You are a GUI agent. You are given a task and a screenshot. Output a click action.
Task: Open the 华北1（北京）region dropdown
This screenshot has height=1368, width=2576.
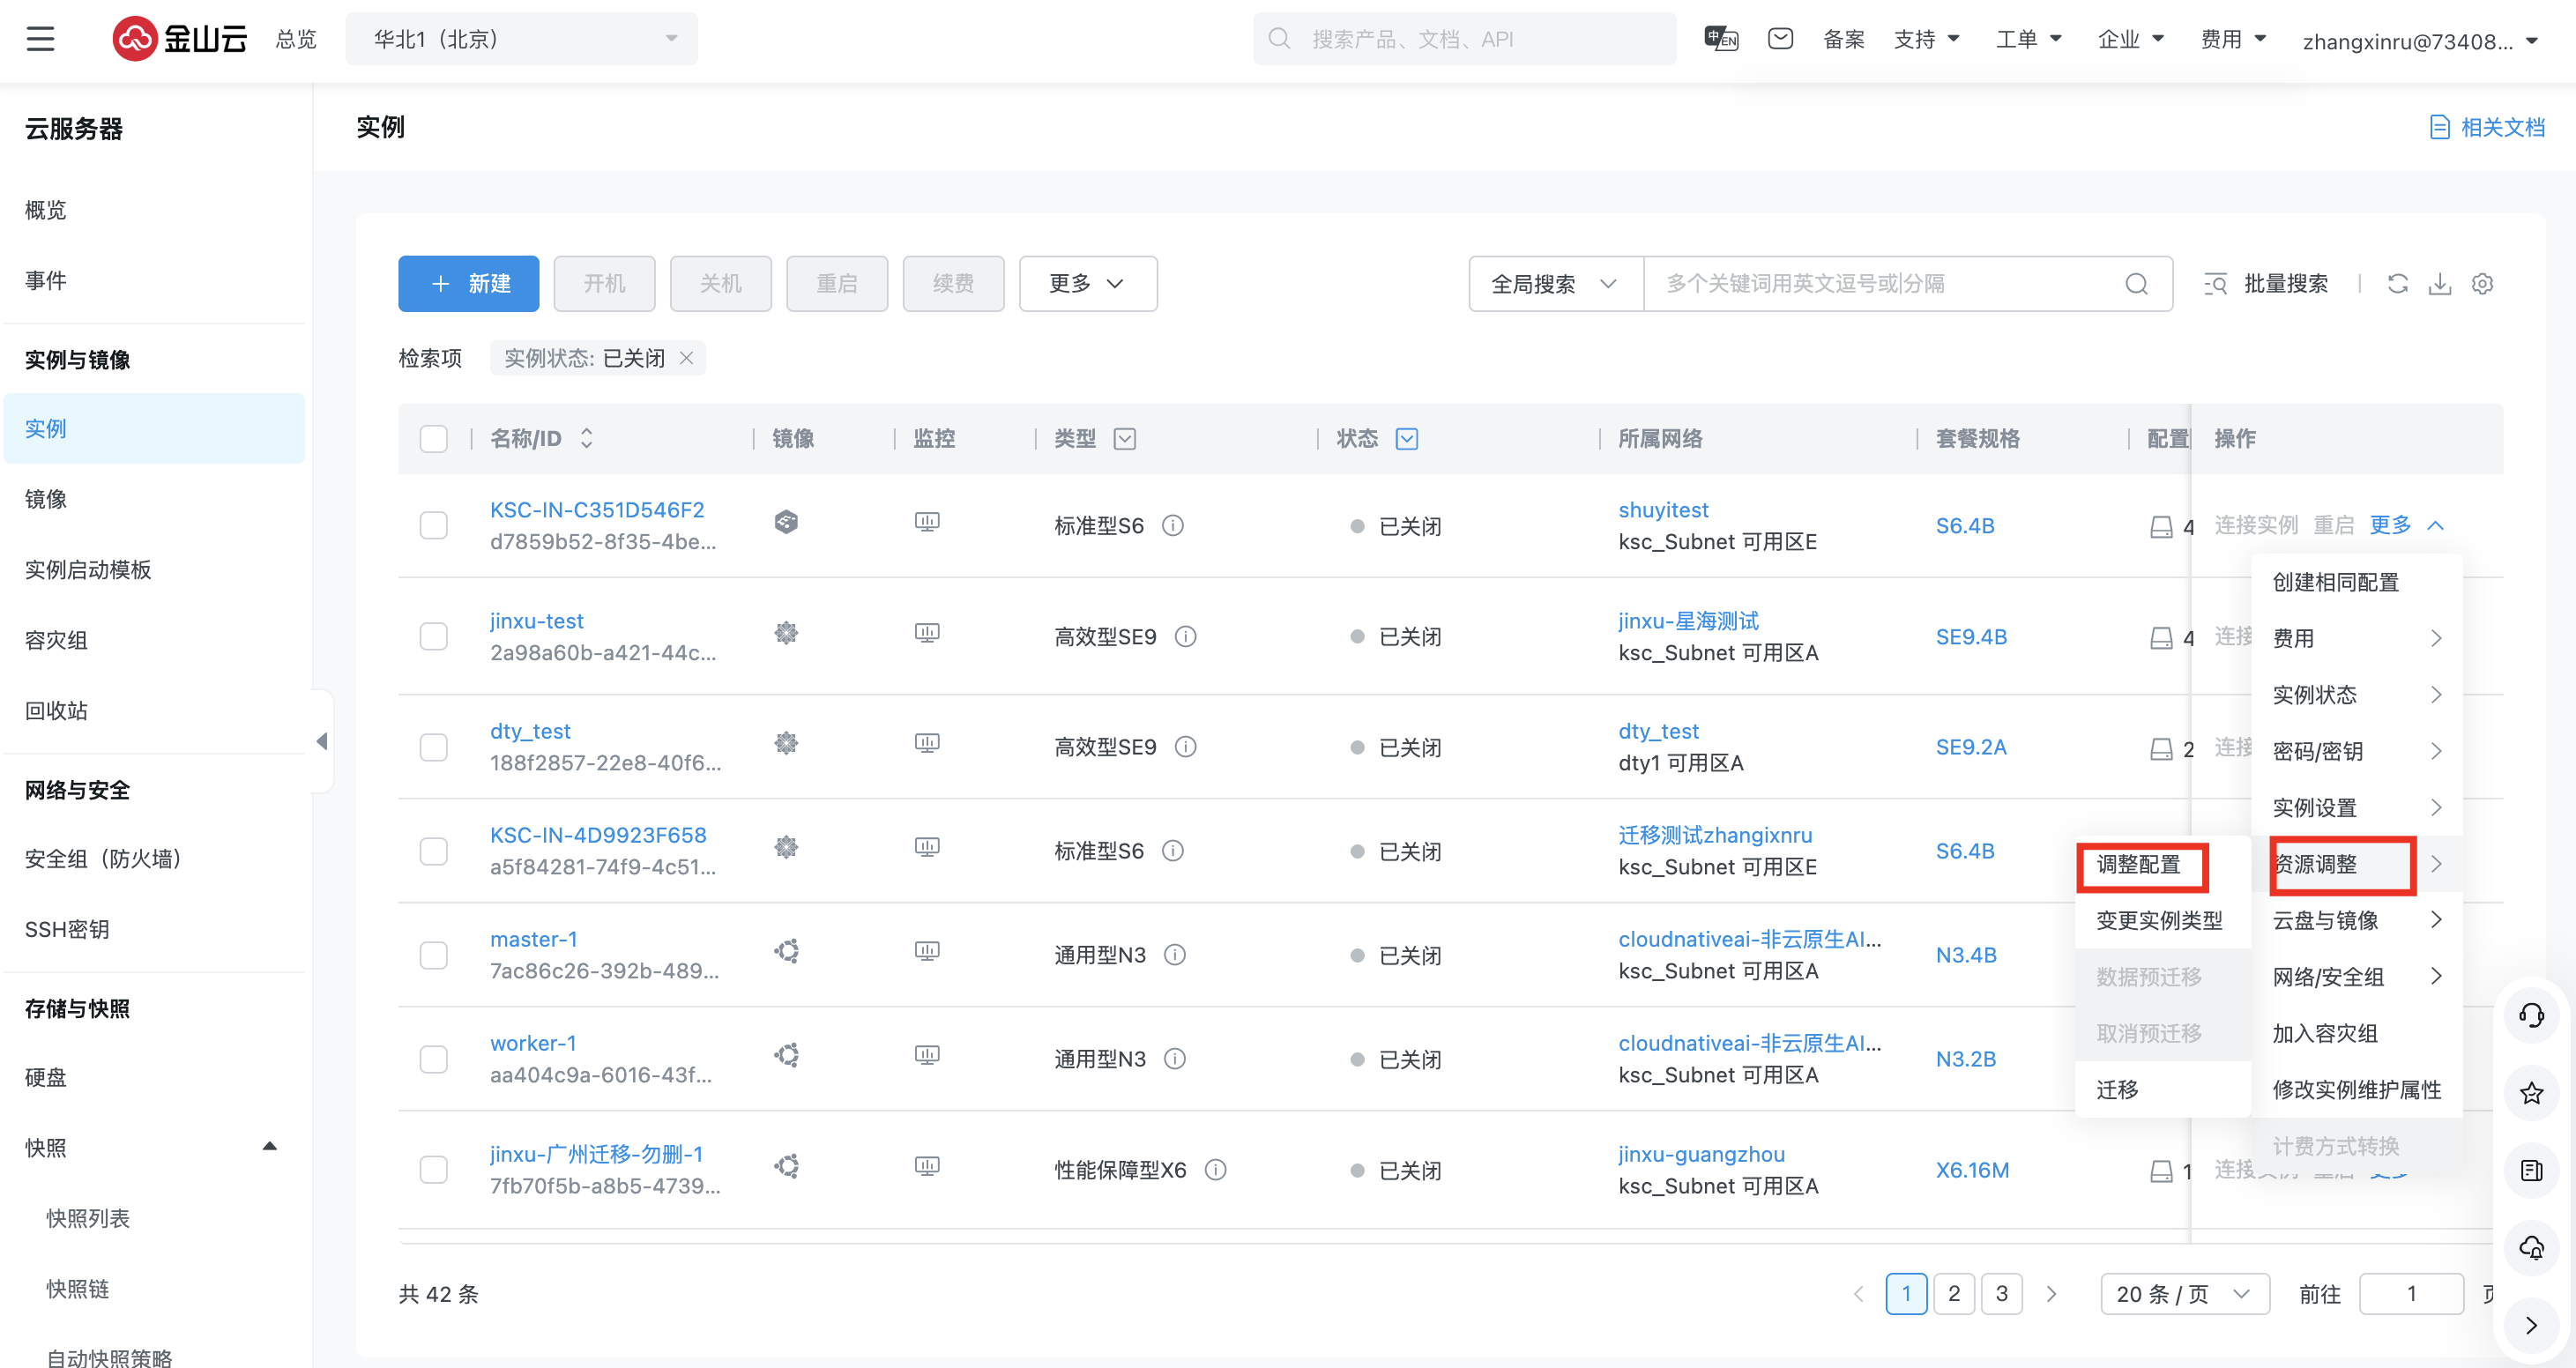(x=521, y=39)
